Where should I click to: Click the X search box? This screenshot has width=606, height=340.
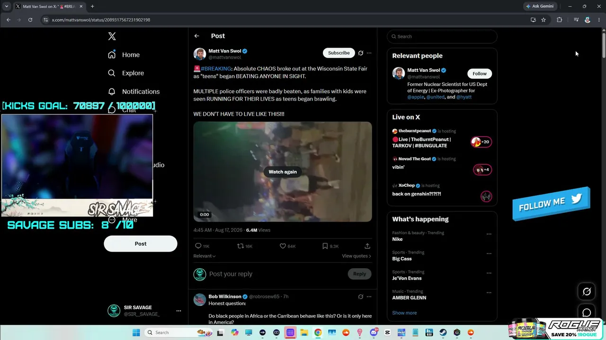tap(442, 36)
